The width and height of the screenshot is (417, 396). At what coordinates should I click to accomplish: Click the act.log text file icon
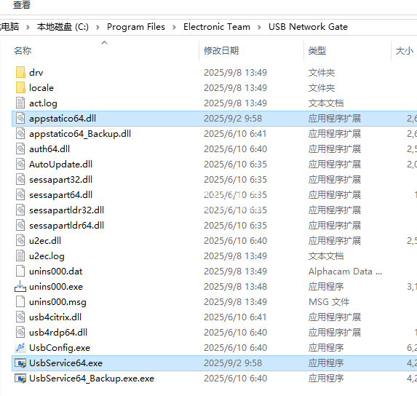[20, 103]
